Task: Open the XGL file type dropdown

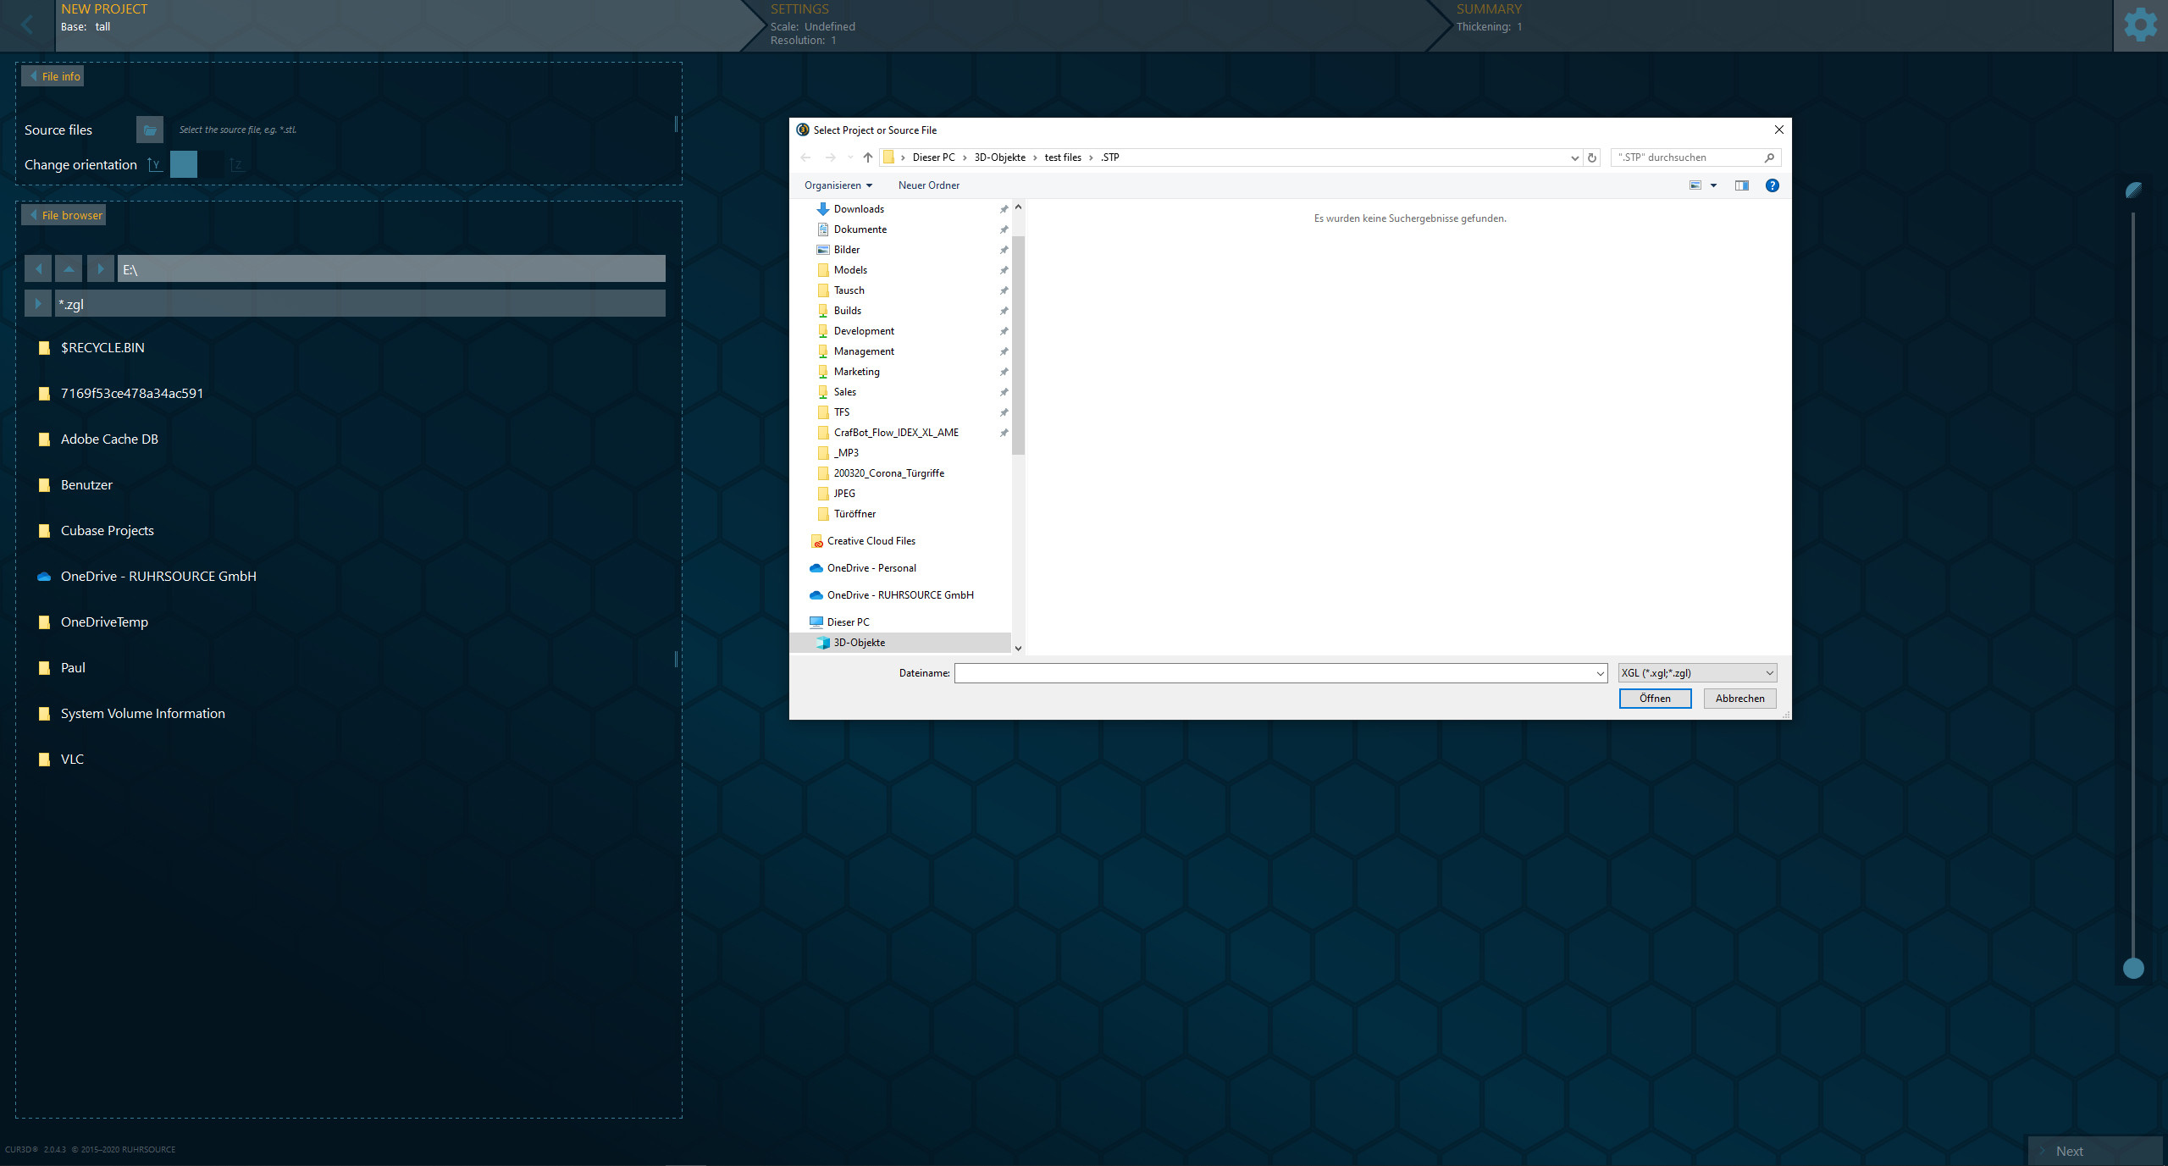Action: pyautogui.click(x=1697, y=673)
